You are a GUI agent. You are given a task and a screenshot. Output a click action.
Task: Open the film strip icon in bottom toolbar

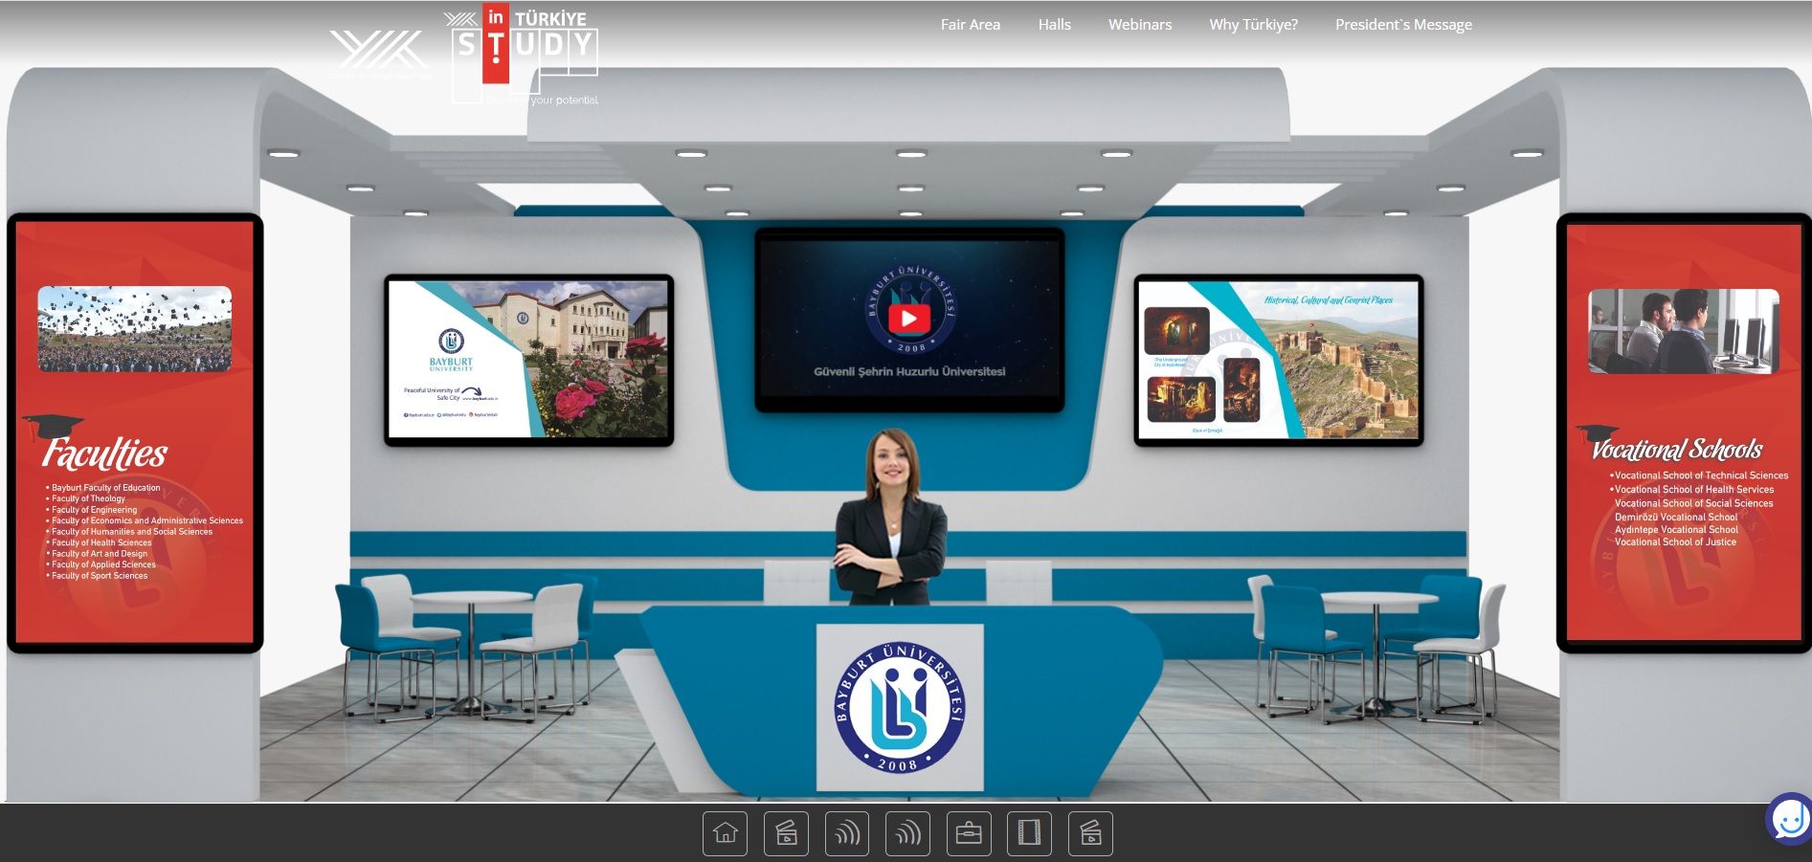pyautogui.click(x=1029, y=833)
